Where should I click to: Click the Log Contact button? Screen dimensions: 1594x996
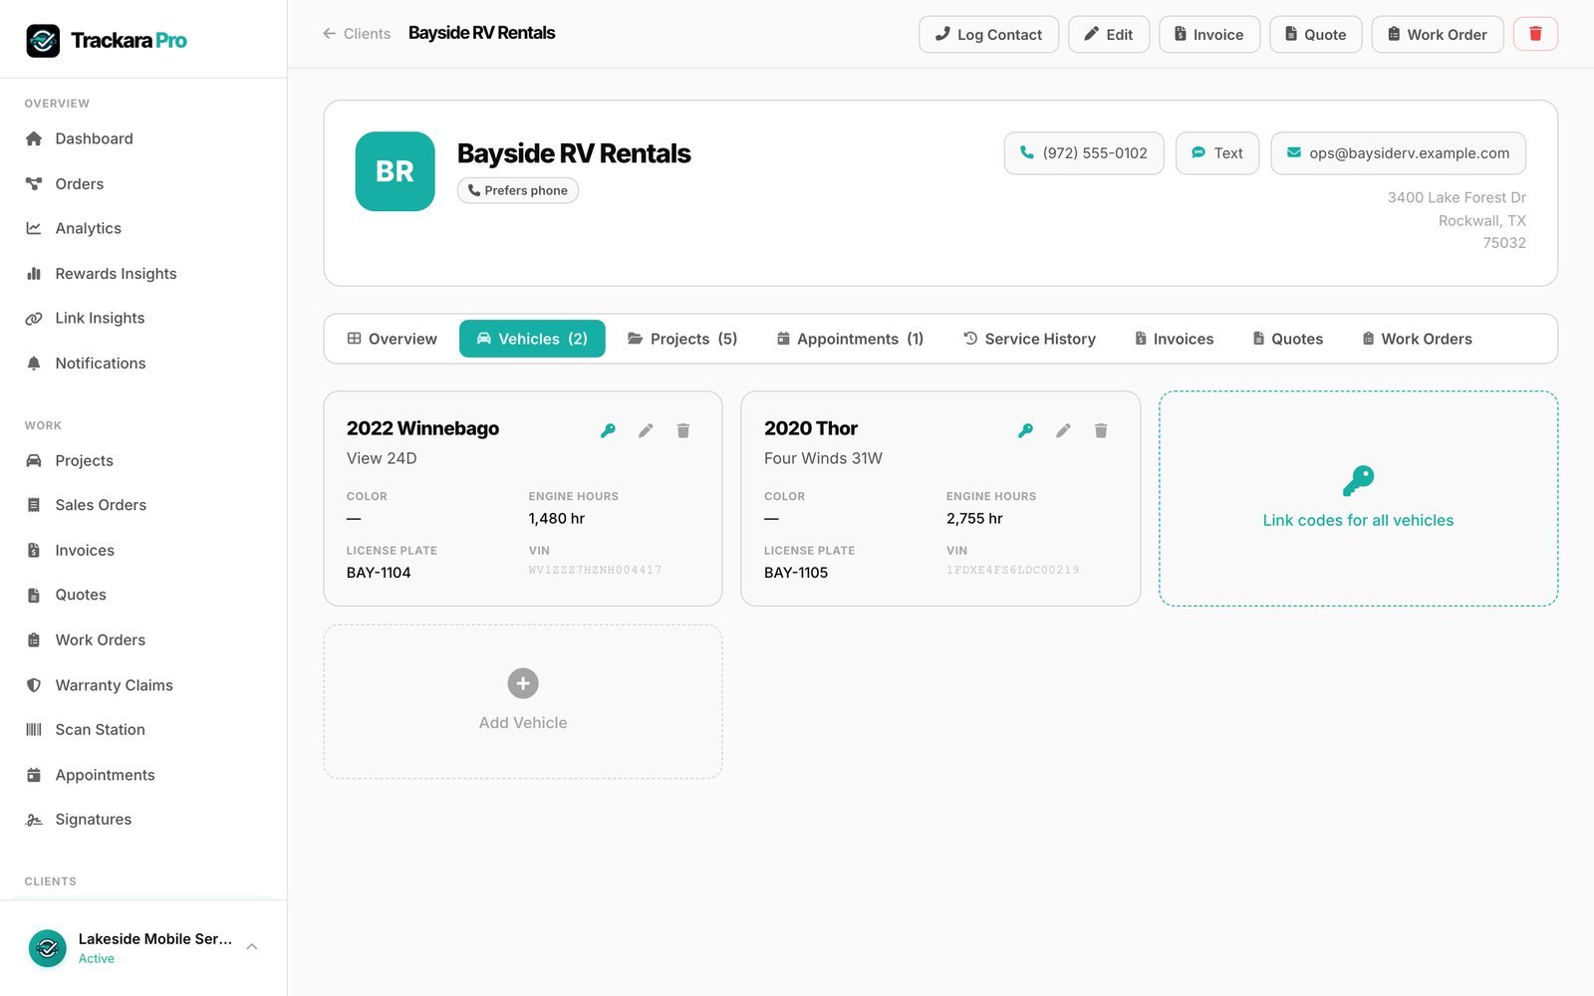coord(988,34)
